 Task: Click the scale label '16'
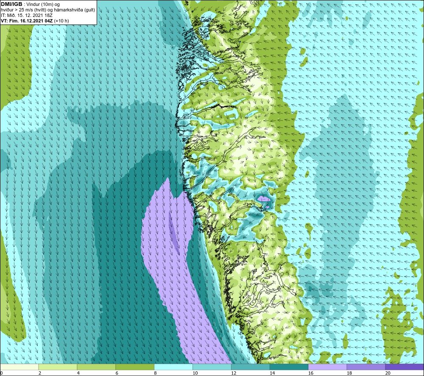click(311, 373)
